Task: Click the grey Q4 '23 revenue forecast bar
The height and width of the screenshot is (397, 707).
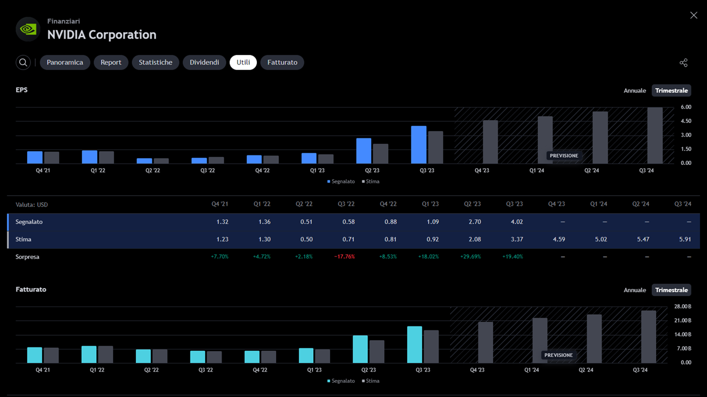Action: pos(486,342)
